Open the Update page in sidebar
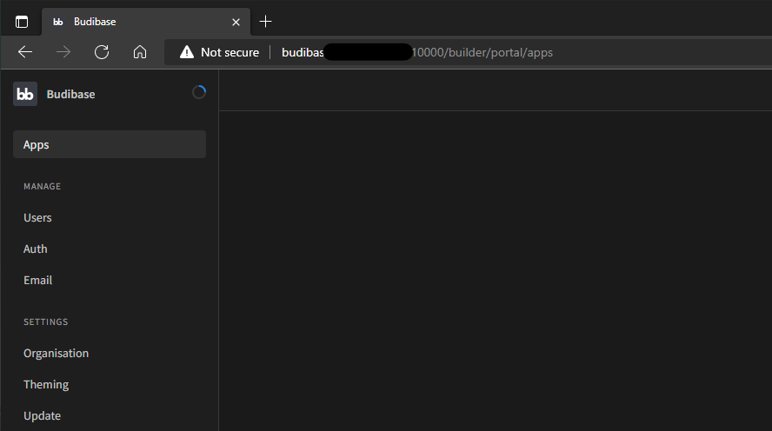Viewport: 772px width, 431px height. tap(43, 415)
